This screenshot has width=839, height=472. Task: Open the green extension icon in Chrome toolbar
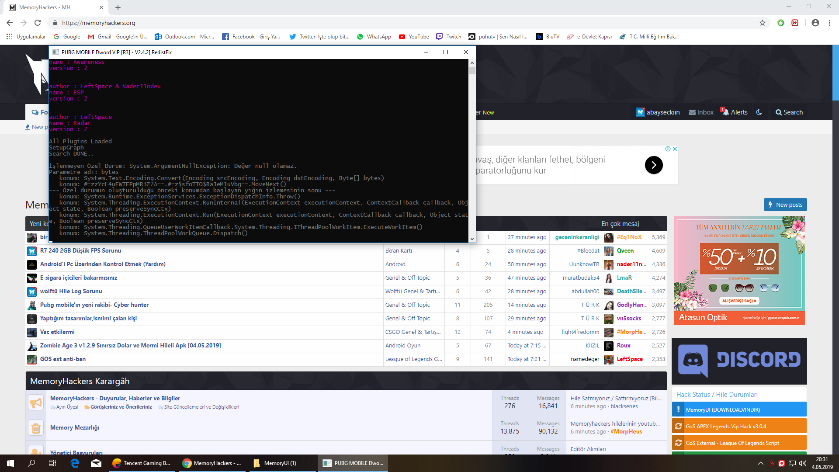(x=781, y=23)
